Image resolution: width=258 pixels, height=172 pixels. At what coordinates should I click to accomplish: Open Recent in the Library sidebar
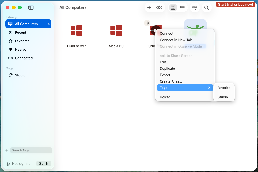click(28, 33)
